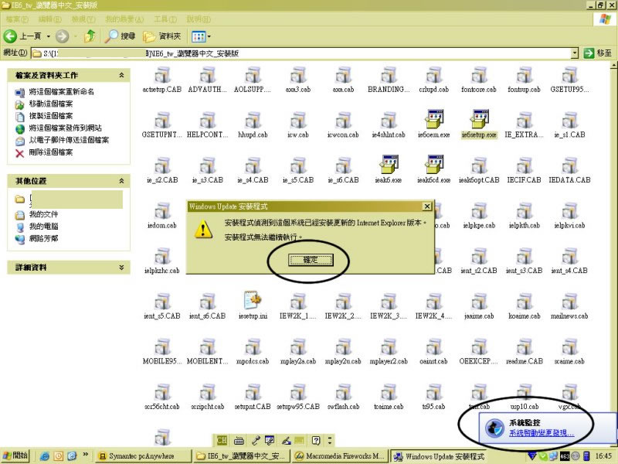Launch Internet Explorer from quick launch
This screenshot has width=618, height=464.
click(45, 456)
